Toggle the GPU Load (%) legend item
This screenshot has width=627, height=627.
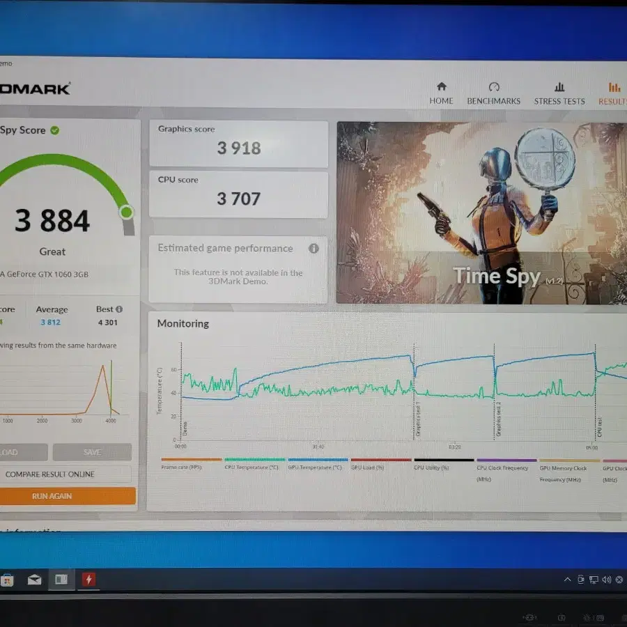pyautogui.click(x=380, y=464)
